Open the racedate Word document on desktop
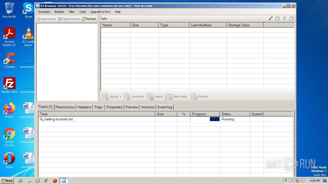This screenshot has width=328, height=184. tap(28, 160)
